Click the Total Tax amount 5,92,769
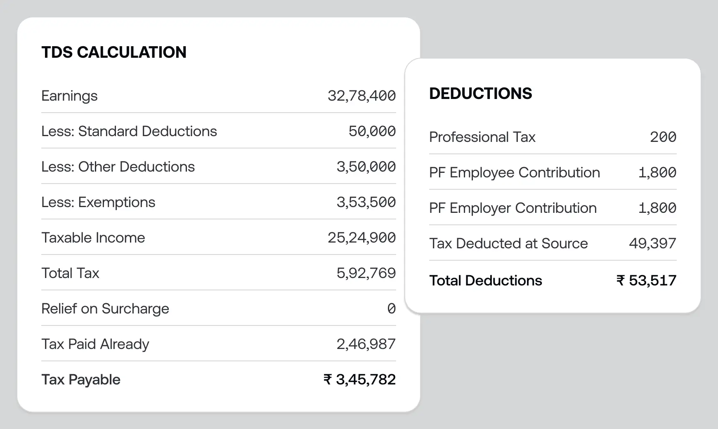Viewport: 718px width, 429px height. coord(366,273)
